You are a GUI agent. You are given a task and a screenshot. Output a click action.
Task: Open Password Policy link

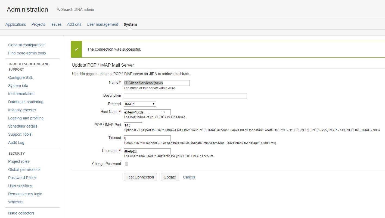22,178
